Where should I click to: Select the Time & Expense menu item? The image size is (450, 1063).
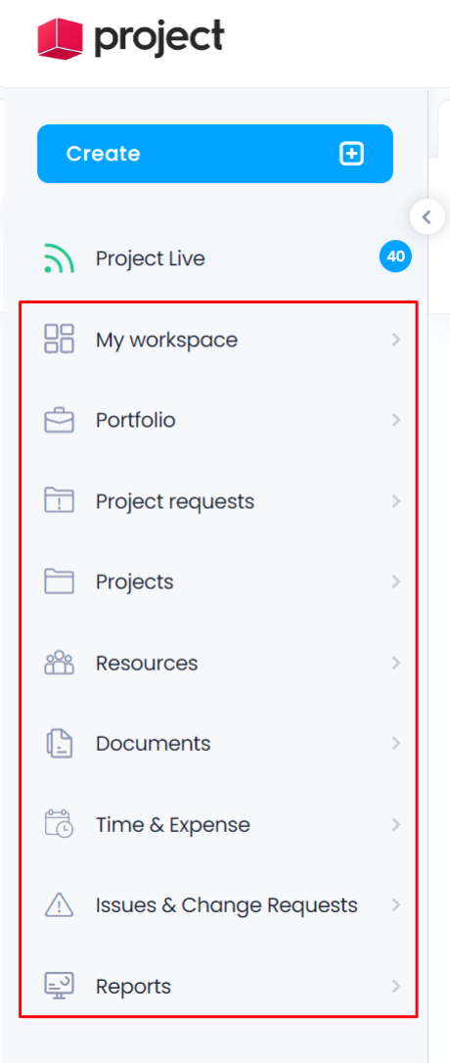[x=218, y=824]
